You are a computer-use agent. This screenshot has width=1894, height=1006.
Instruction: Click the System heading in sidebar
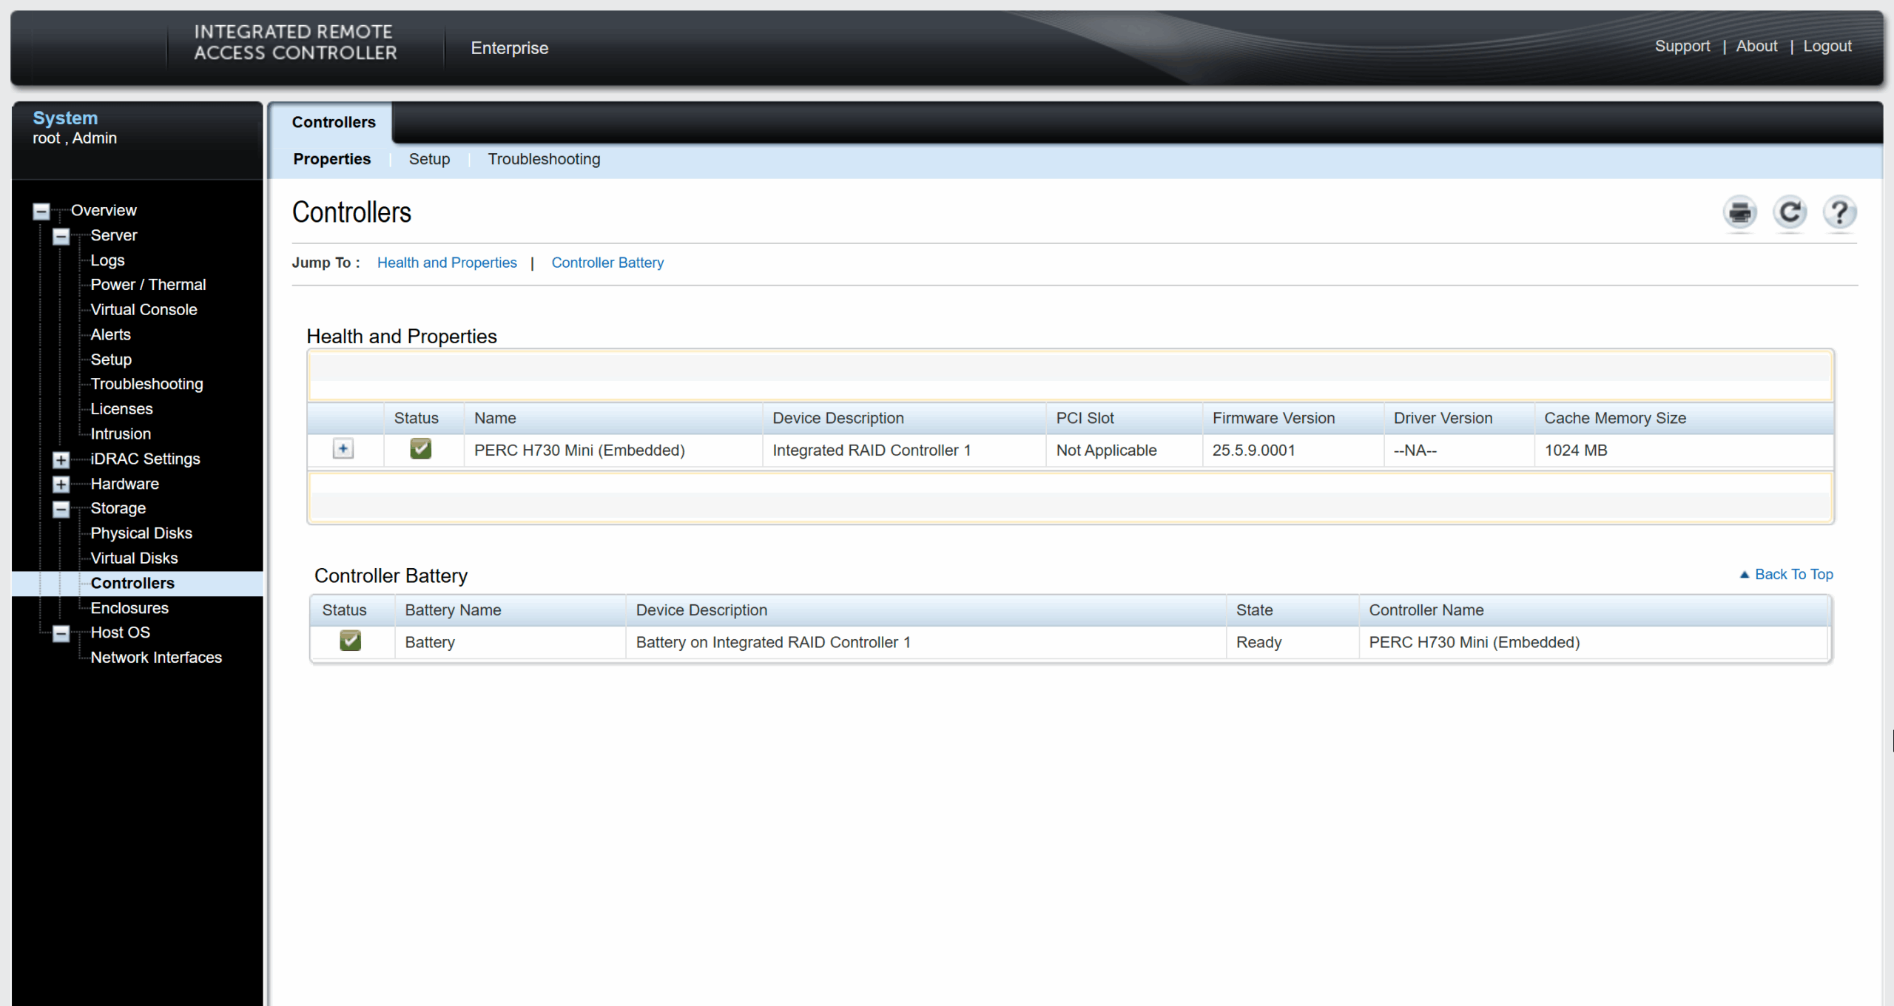(65, 118)
